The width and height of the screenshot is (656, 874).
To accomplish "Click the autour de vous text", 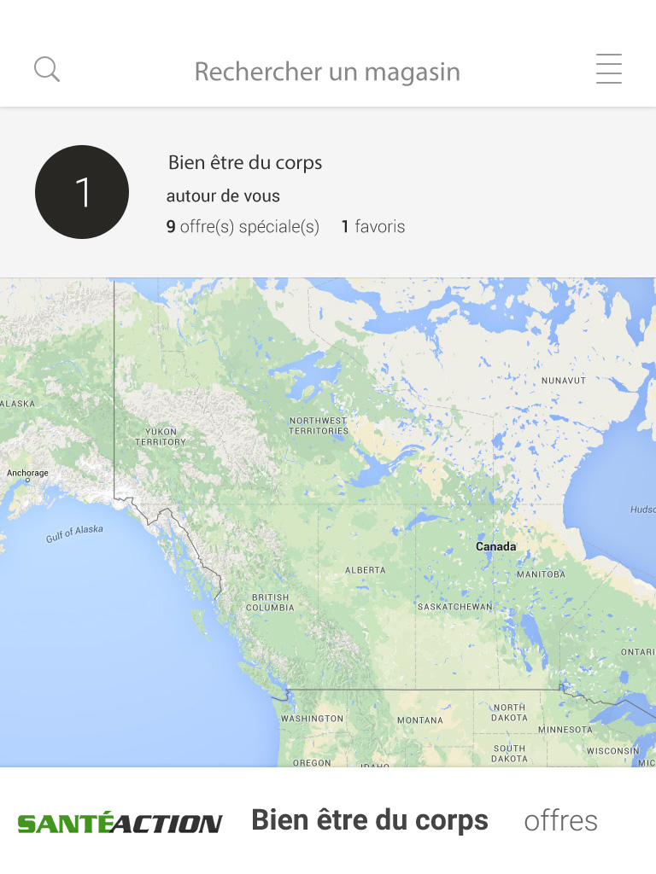I will click(x=223, y=196).
